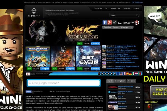Switch to the Coming Soon tab
This screenshot has height=111, width=167.
pyautogui.click(x=120, y=81)
